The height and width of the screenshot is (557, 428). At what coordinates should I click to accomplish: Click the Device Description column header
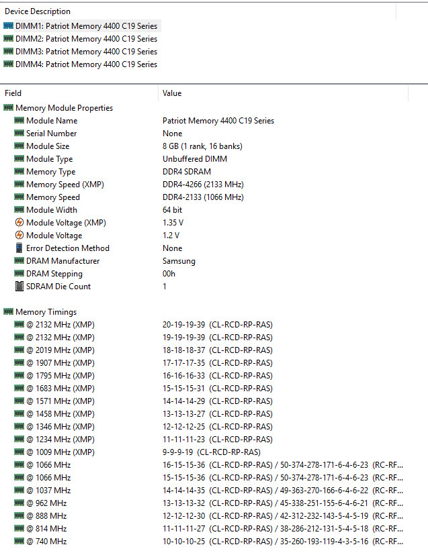38,11
